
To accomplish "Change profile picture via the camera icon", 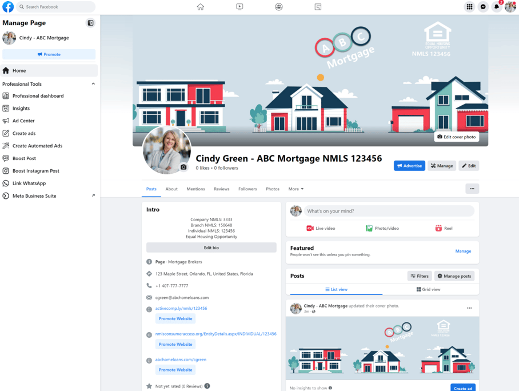I will [x=184, y=167].
